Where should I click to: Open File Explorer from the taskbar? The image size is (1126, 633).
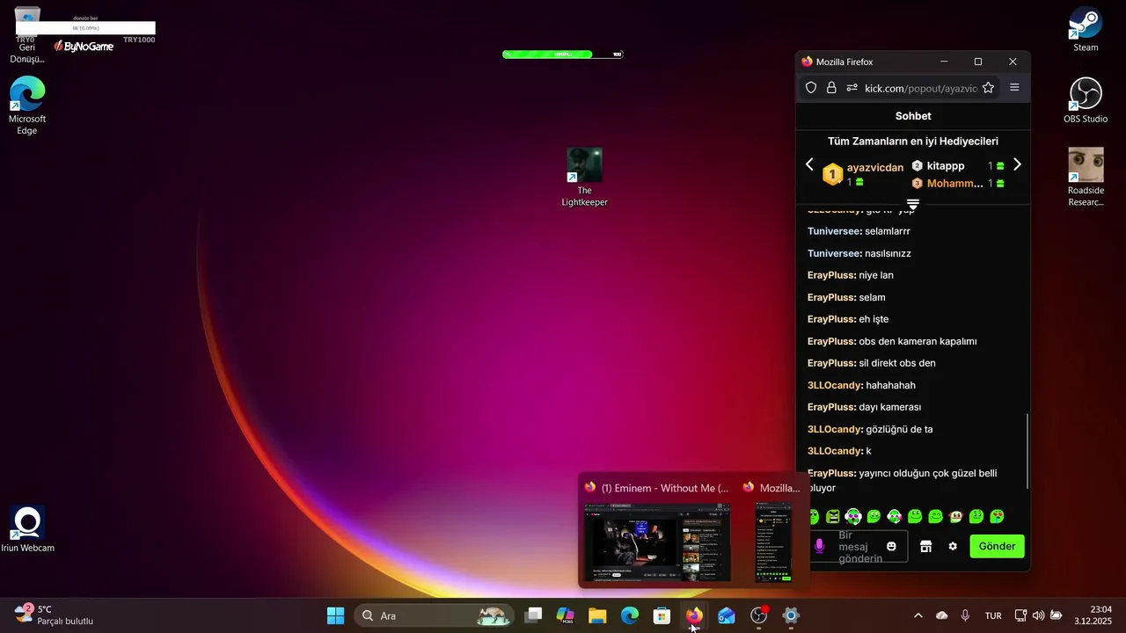597,615
